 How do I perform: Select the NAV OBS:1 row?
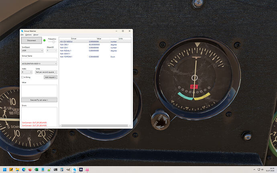click(95, 45)
